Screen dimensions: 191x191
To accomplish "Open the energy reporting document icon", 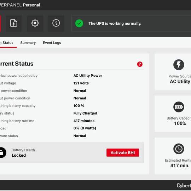I will point(13,23).
